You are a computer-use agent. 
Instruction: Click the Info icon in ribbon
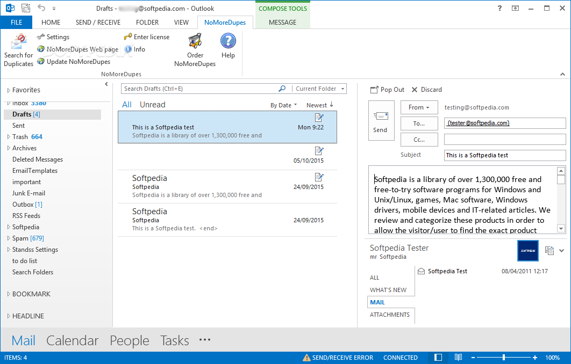click(x=128, y=49)
